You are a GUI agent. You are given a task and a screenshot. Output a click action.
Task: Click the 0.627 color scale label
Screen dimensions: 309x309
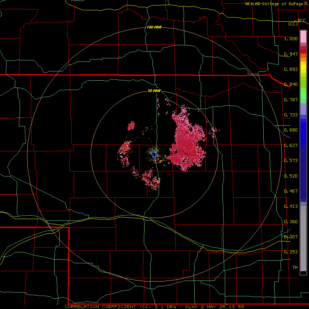[291, 146]
